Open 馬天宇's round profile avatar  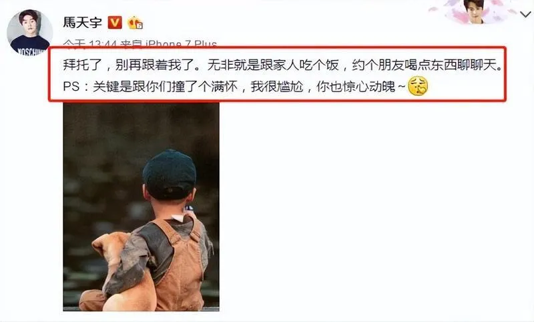pos(29,32)
